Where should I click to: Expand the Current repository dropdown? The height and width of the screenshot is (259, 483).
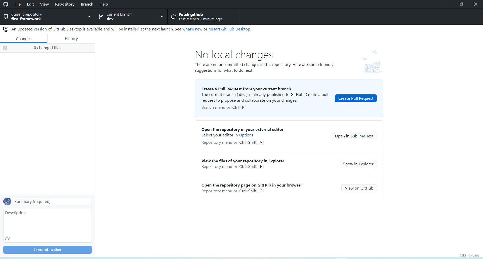click(x=48, y=17)
